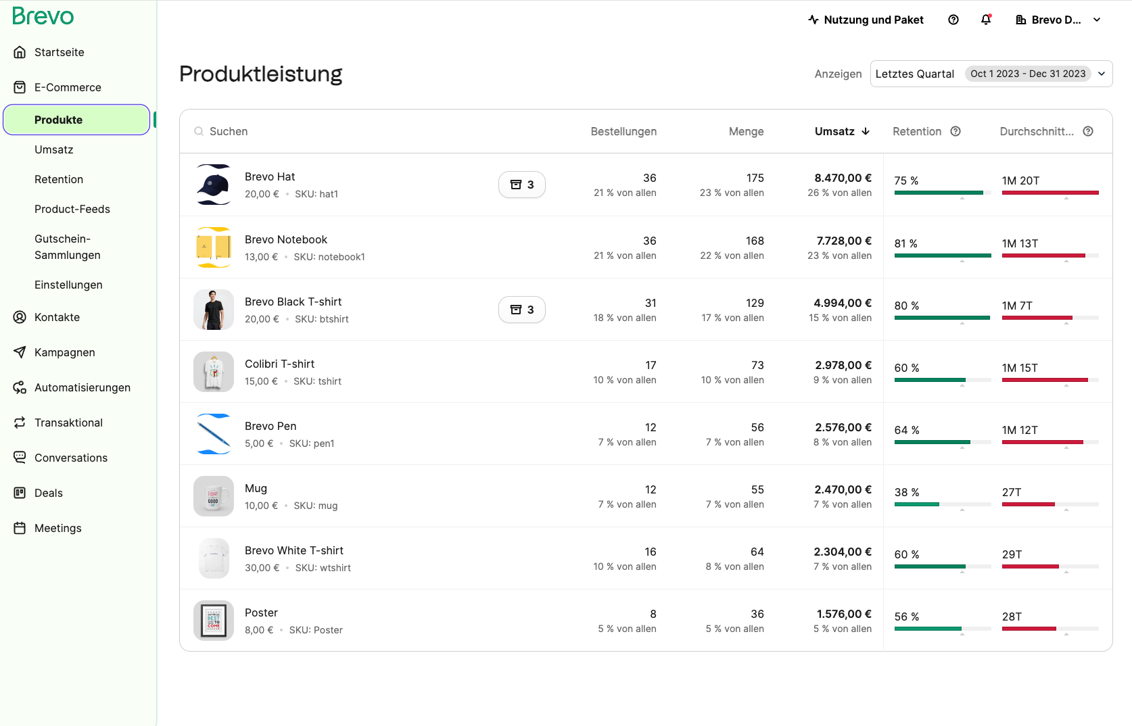The width and height of the screenshot is (1132, 726).
Task: Open Einstellungen submenu item
Action: click(x=68, y=285)
